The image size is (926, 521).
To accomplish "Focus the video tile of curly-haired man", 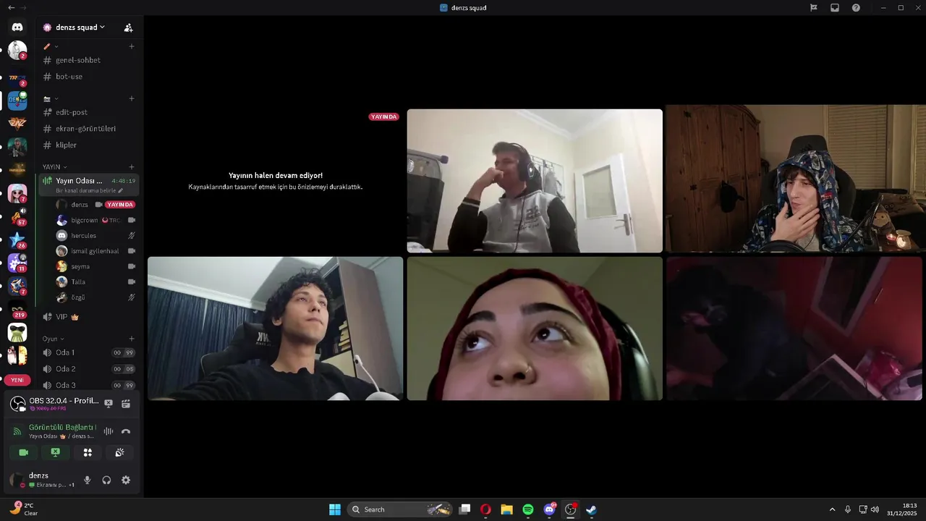I will click(x=276, y=329).
